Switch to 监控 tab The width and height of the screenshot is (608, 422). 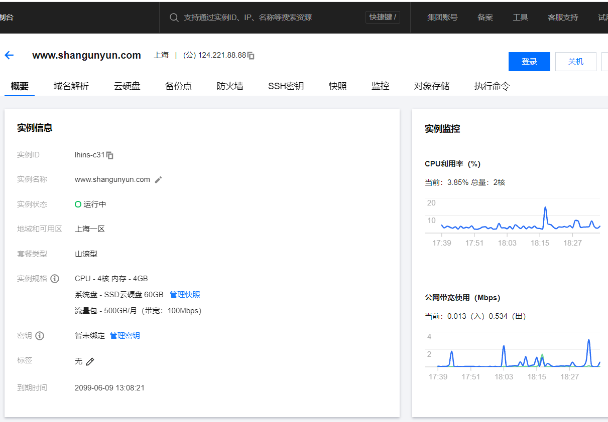(381, 86)
